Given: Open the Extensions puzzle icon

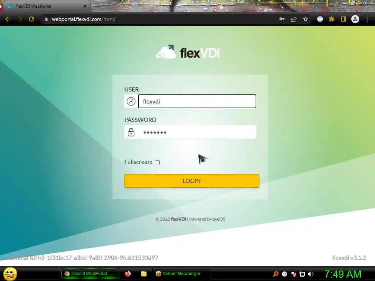Looking at the screenshot, I should [x=332, y=19].
